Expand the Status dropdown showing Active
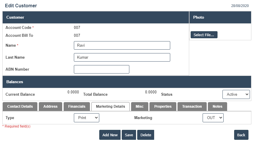 point(236,94)
